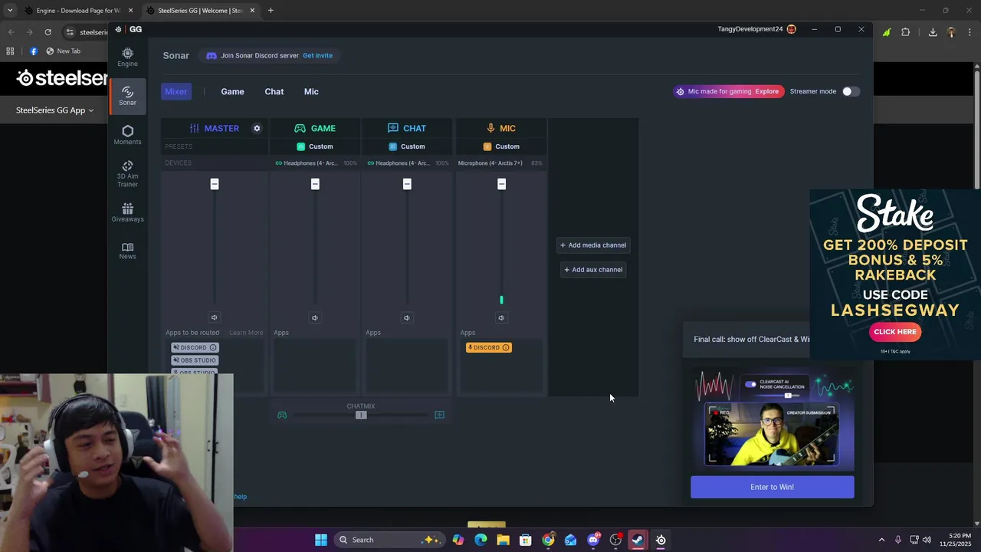The width and height of the screenshot is (981, 552).
Task: Open Chat channel Custom preset dropdown
Action: click(x=407, y=146)
